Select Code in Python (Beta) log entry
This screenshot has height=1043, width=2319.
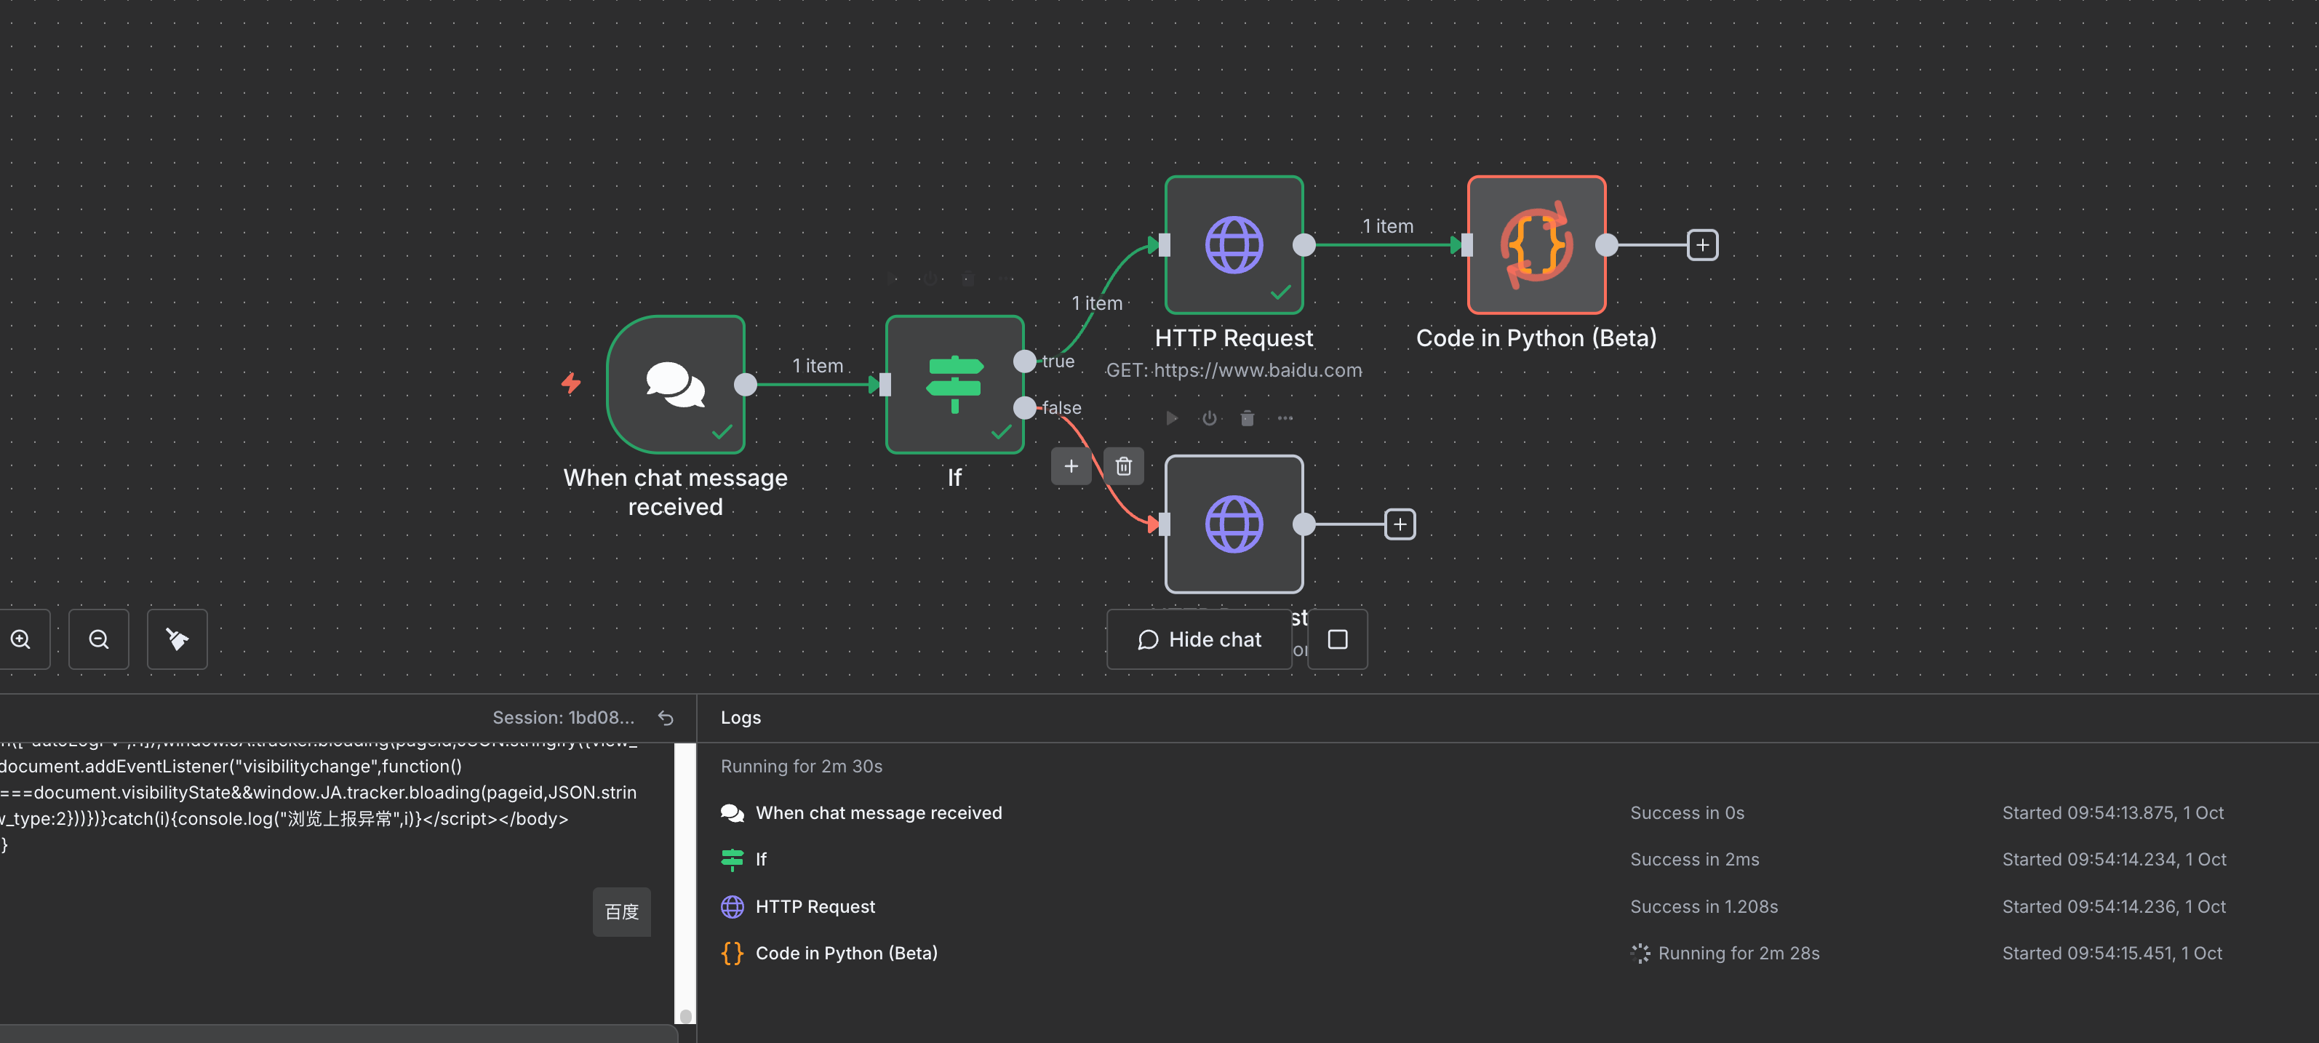(x=845, y=953)
